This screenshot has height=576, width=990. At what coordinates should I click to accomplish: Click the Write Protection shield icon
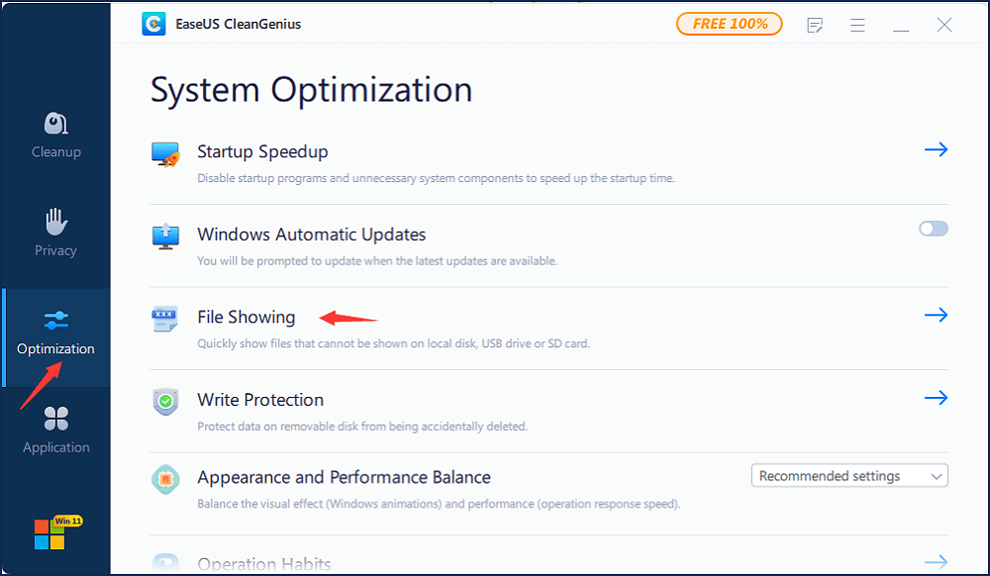(x=165, y=402)
